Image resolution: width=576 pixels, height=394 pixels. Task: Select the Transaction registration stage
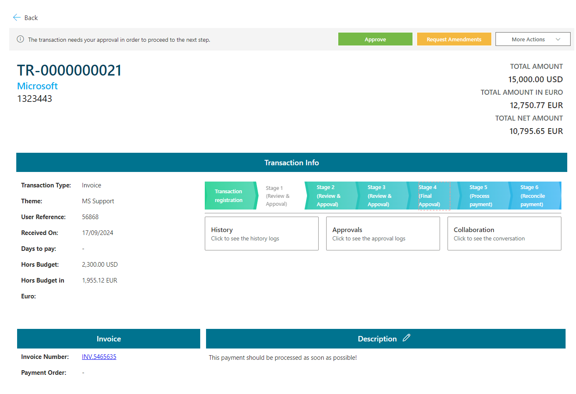[229, 196]
